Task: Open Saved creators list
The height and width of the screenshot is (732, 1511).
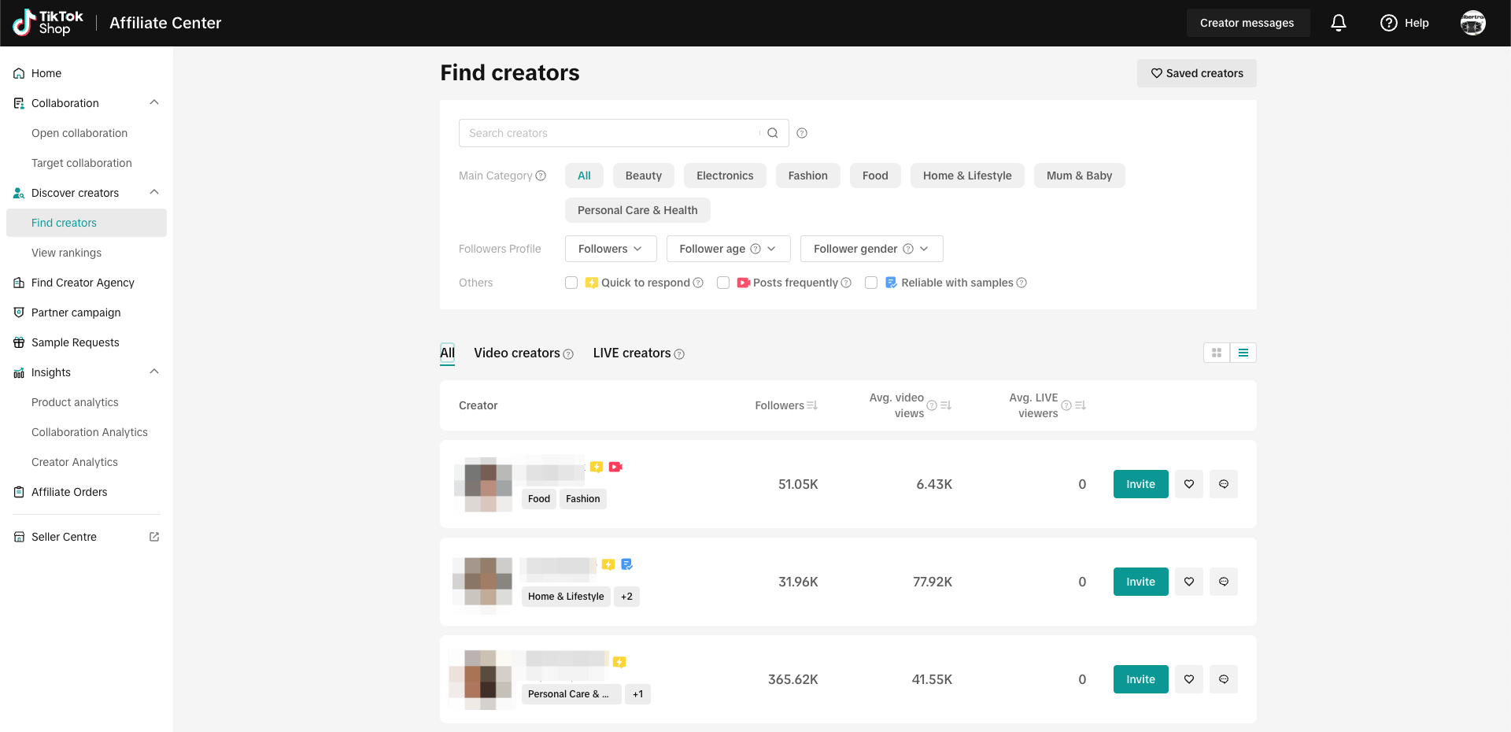Action: pos(1196,73)
